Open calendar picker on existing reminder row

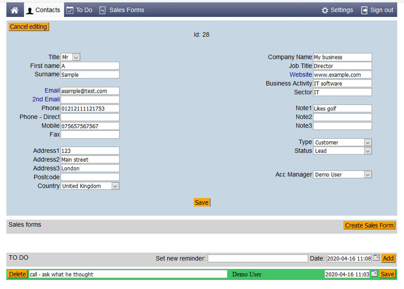tap(374, 274)
